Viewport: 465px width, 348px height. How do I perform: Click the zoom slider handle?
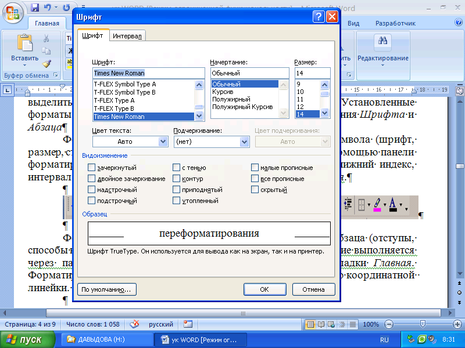423,324
